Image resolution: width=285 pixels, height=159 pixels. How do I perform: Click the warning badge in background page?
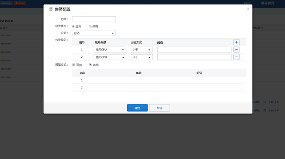6,3
